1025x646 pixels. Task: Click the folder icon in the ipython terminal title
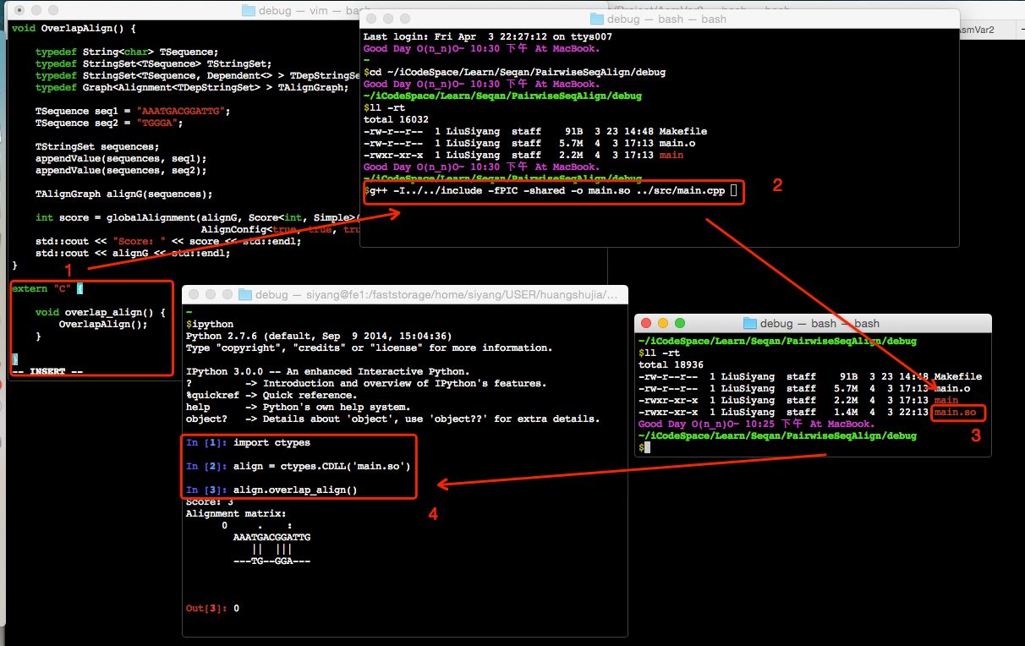pos(245,294)
